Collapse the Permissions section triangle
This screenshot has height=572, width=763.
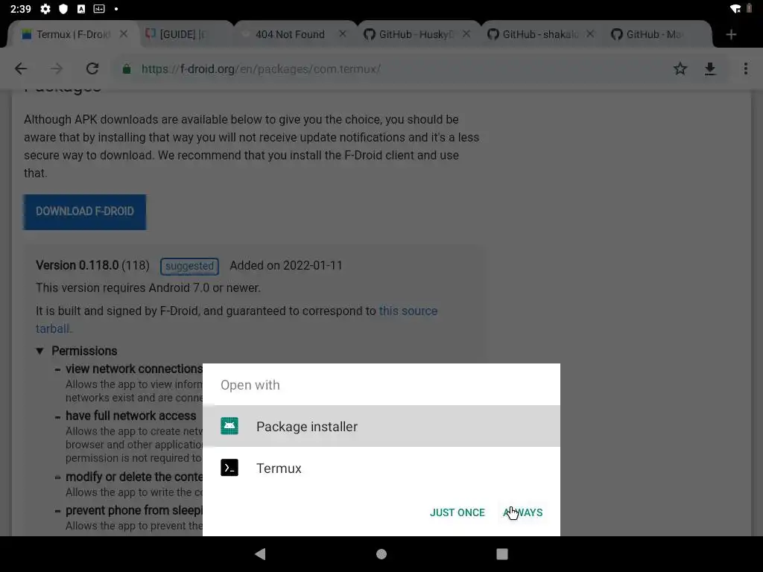(40, 352)
